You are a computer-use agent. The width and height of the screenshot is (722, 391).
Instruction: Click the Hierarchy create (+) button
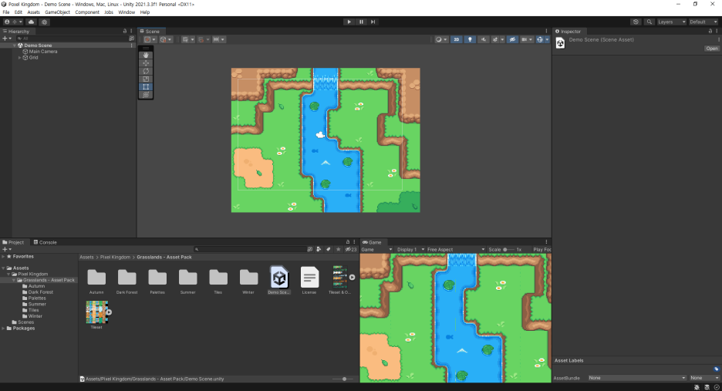5,39
